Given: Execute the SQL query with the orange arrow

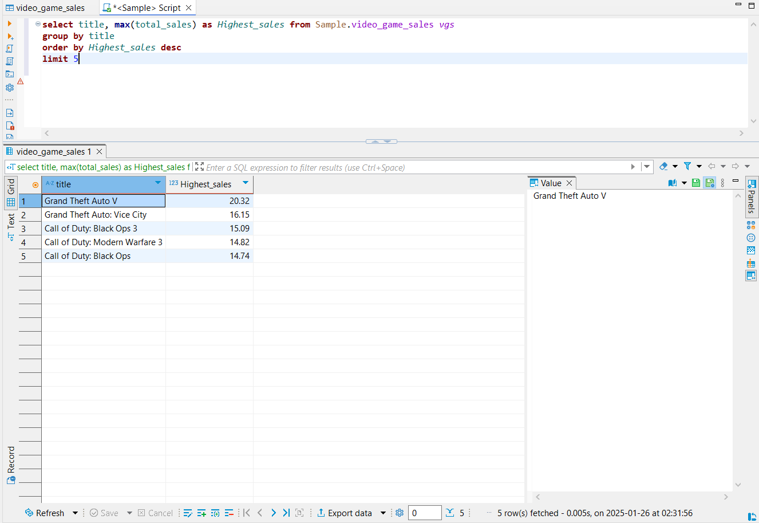Looking at the screenshot, I should click(x=10, y=23).
